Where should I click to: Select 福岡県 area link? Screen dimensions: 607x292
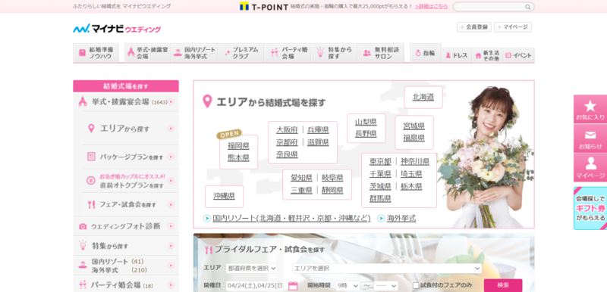(238, 146)
